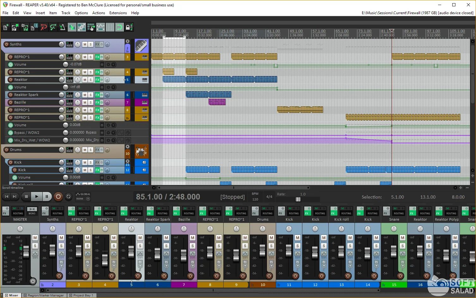This screenshot has height=298, width=476.
Task: Open FX chain for Bazille track
Action: (x=97, y=102)
